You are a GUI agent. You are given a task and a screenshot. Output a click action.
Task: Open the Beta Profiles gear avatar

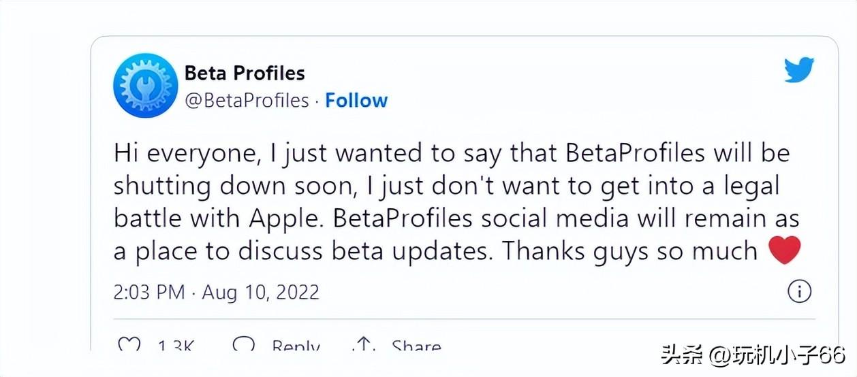[x=144, y=86]
